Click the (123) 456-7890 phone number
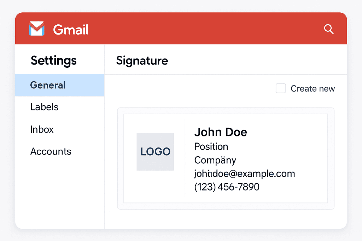This screenshot has width=362, height=241. click(227, 187)
